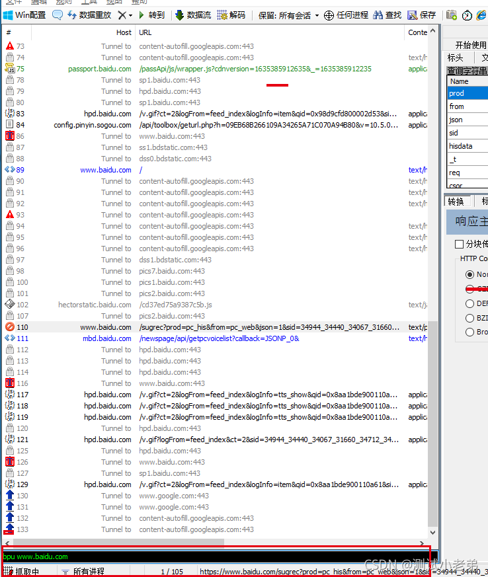
Task: Click the CSS/script icon of session 102
Action: [x=9, y=304]
